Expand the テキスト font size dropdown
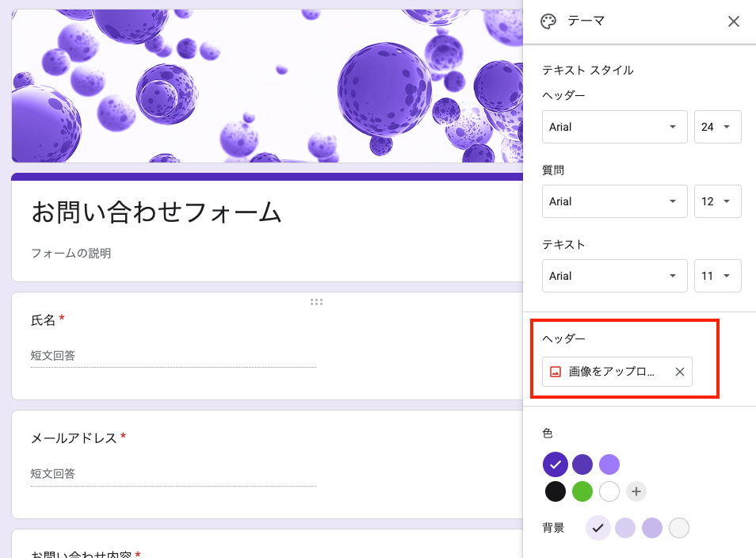Image resolution: width=756 pixels, height=558 pixels. coord(717,276)
